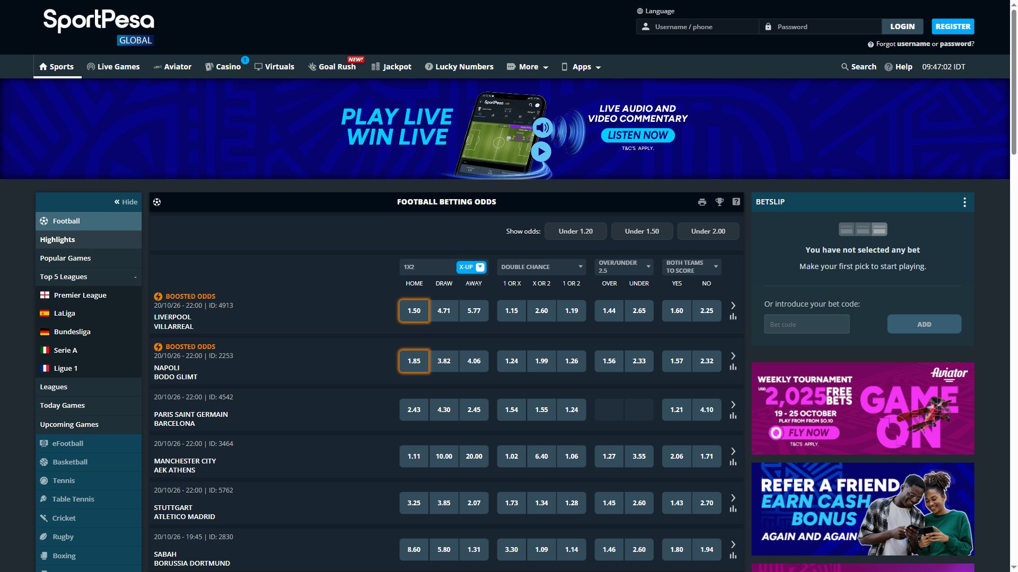Toggle the X-UP switch in the 1X2 header
Screen dimensions: 1018x572
pos(471,267)
